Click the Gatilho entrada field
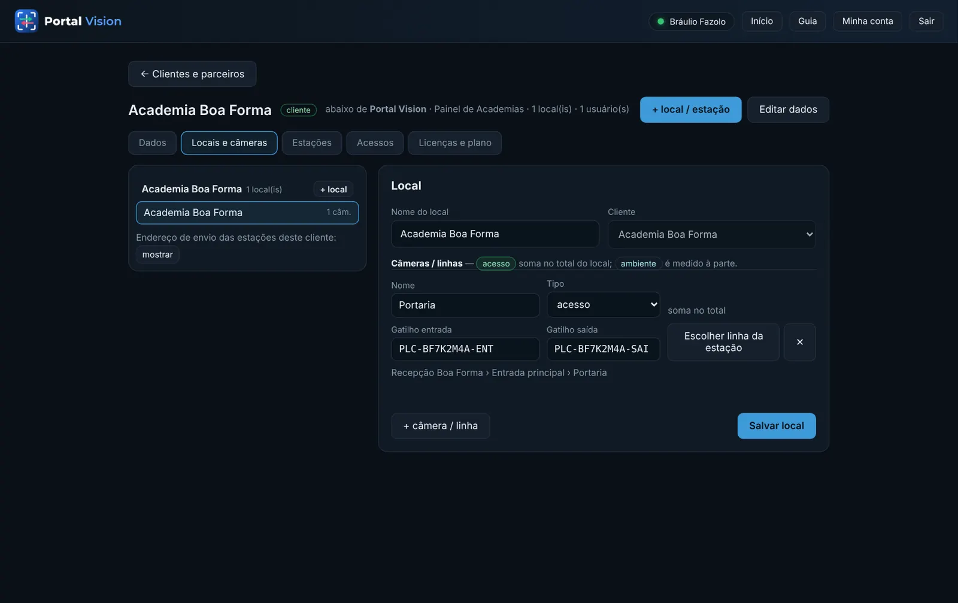 [465, 349]
